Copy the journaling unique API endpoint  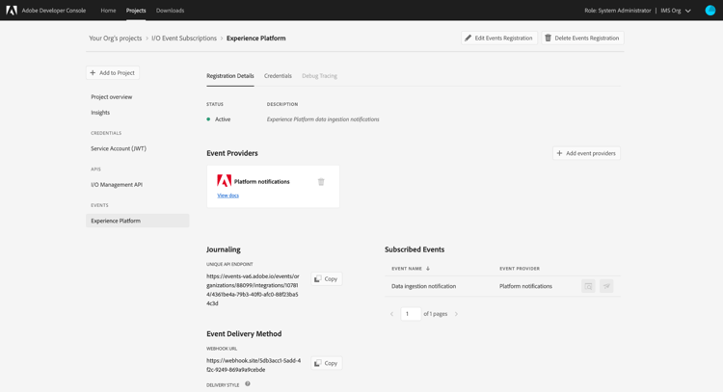coord(327,278)
